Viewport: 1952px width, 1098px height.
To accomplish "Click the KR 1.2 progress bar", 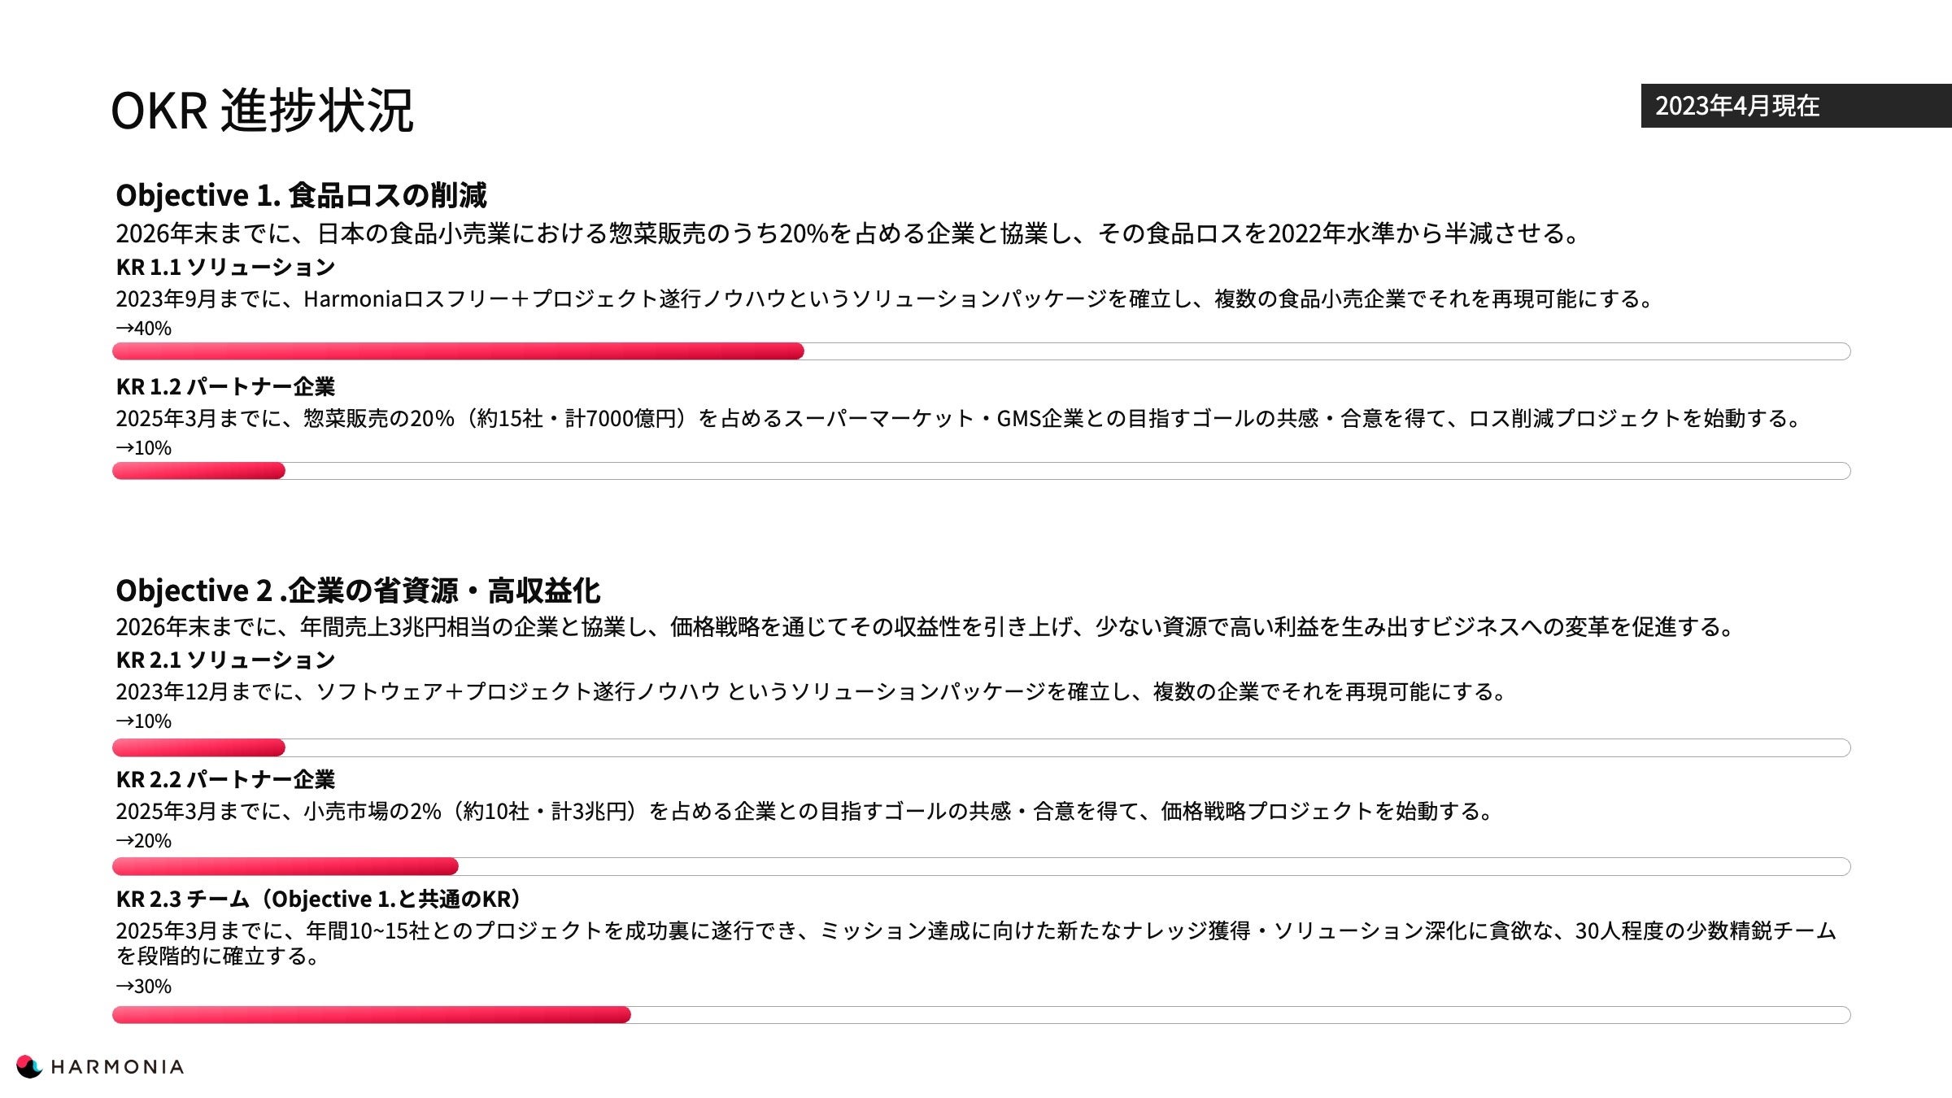I will (x=981, y=471).
